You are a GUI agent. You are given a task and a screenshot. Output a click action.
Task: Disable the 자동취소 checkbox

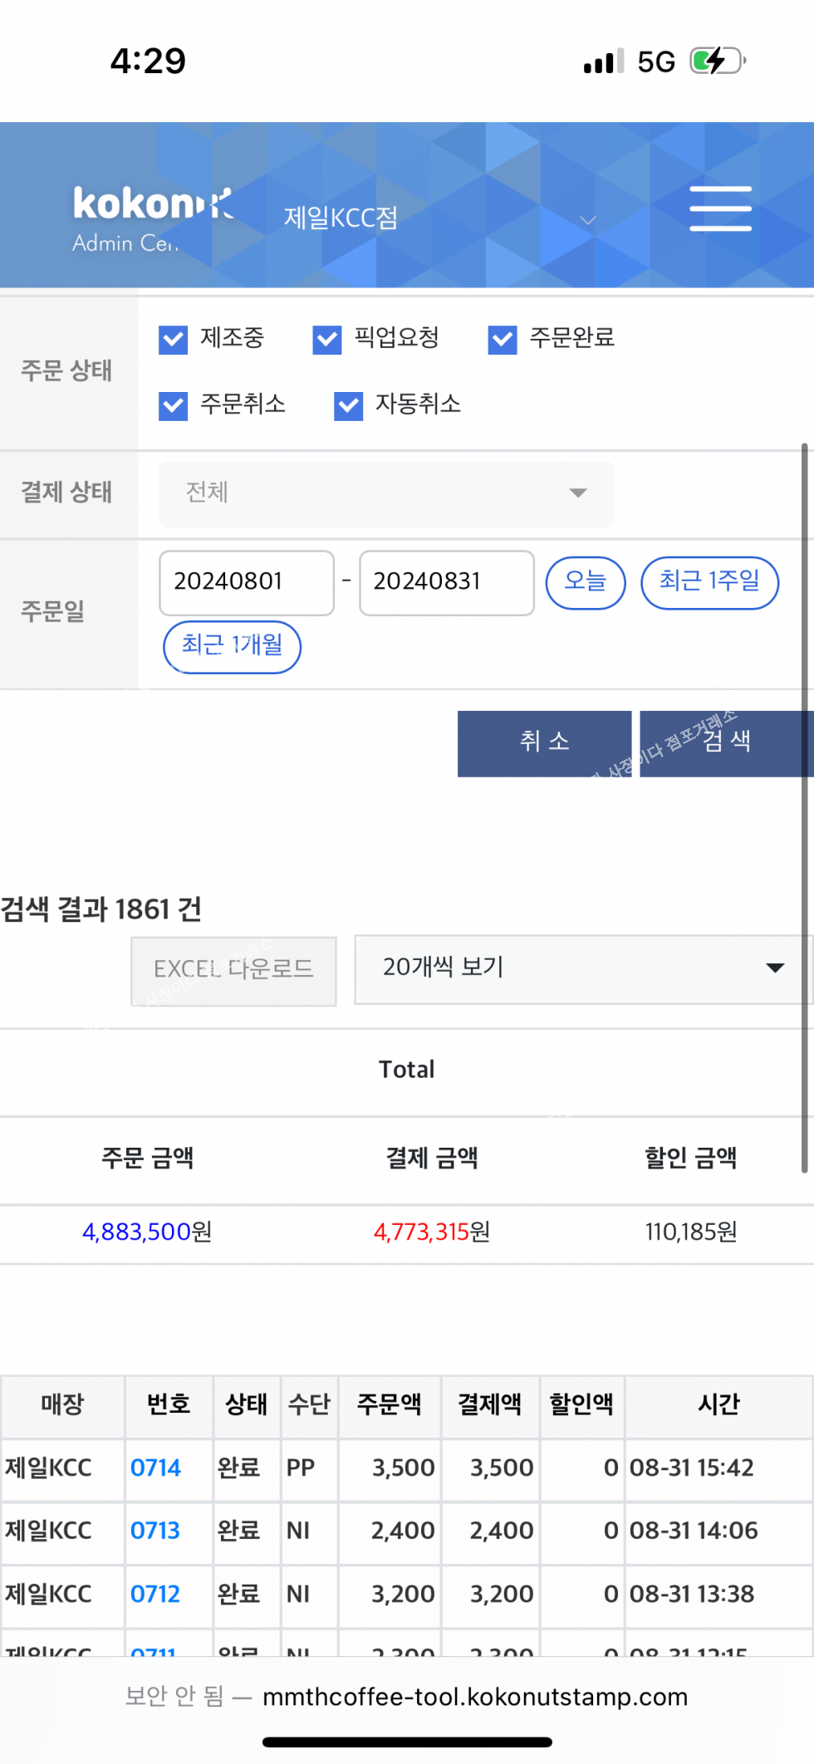349,405
